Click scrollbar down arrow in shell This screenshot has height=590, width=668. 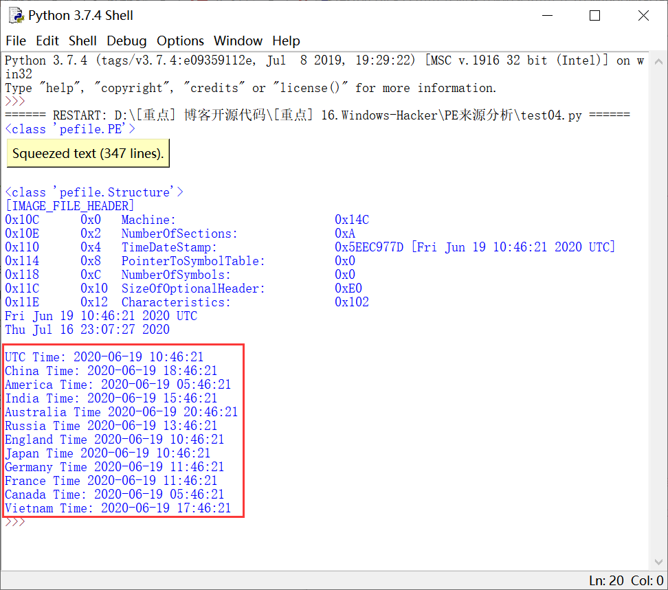(x=658, y=562)
